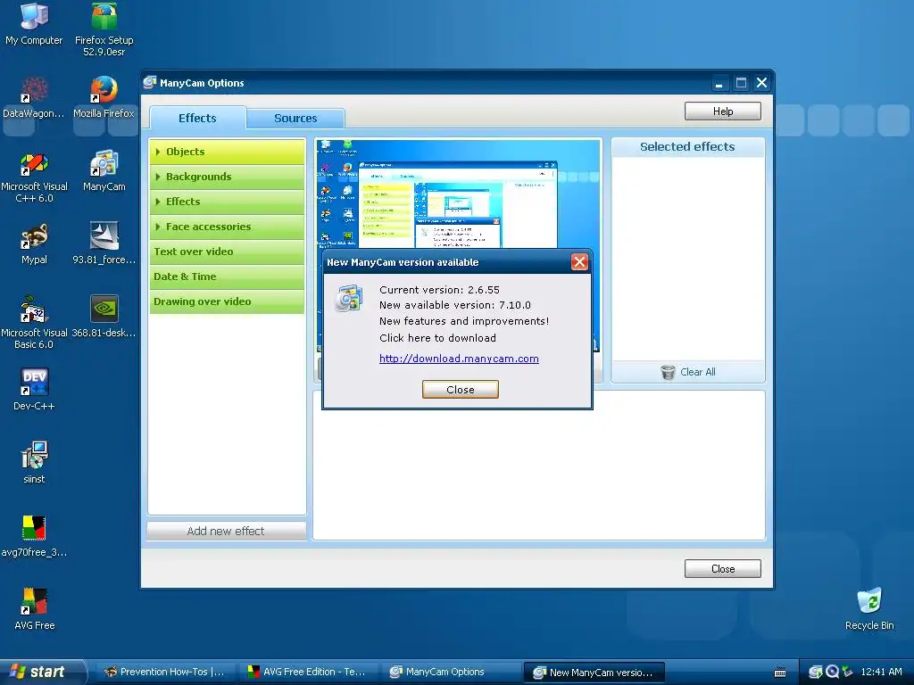The height and width of the screenshot is (685, 914).
Task: Click the Help button
Action: 723,111
